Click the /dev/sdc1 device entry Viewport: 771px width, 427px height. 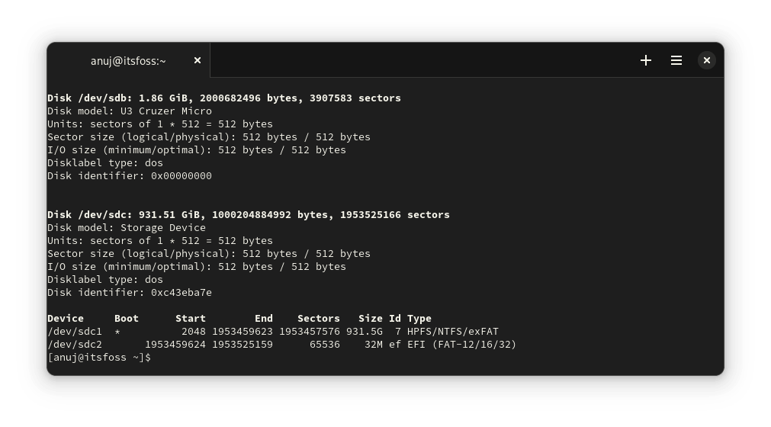click(x=75, y=332)
